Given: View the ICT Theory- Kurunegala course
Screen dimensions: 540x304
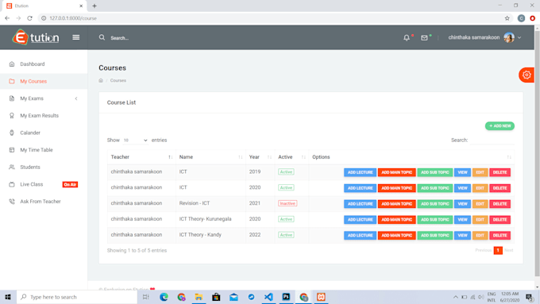Looking at the screenshot, I should point(462,220).
